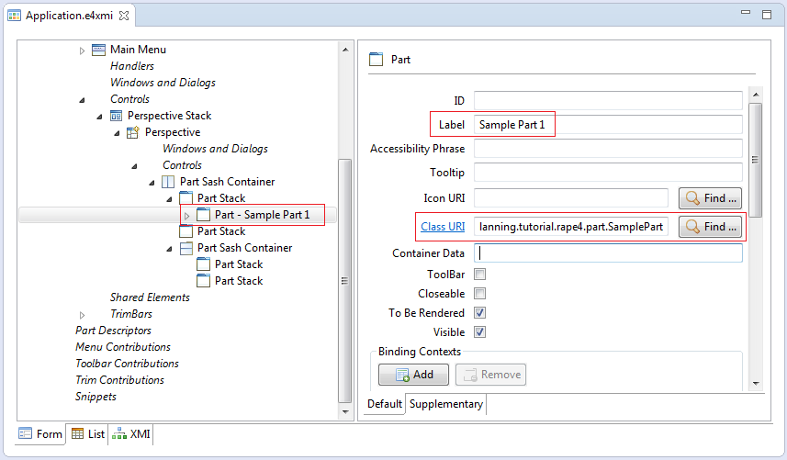Image resolution: width=787 pixels, height=460 pixels.
Task: Click the Part - Sample Part 1 icon
Action: pyautogui.click(x=203, y=215)
